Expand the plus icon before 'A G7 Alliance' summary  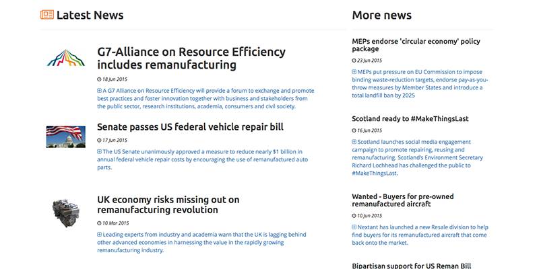tap(99, 91)
